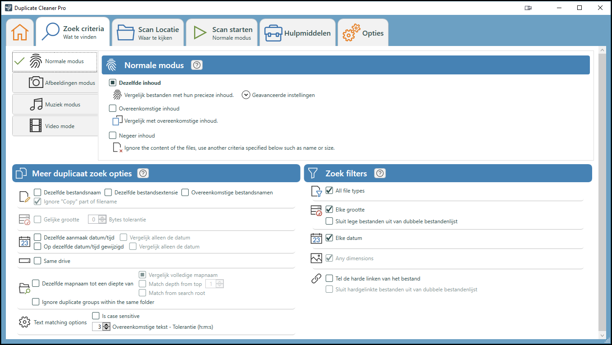Uncheck Elke datum

329,238
